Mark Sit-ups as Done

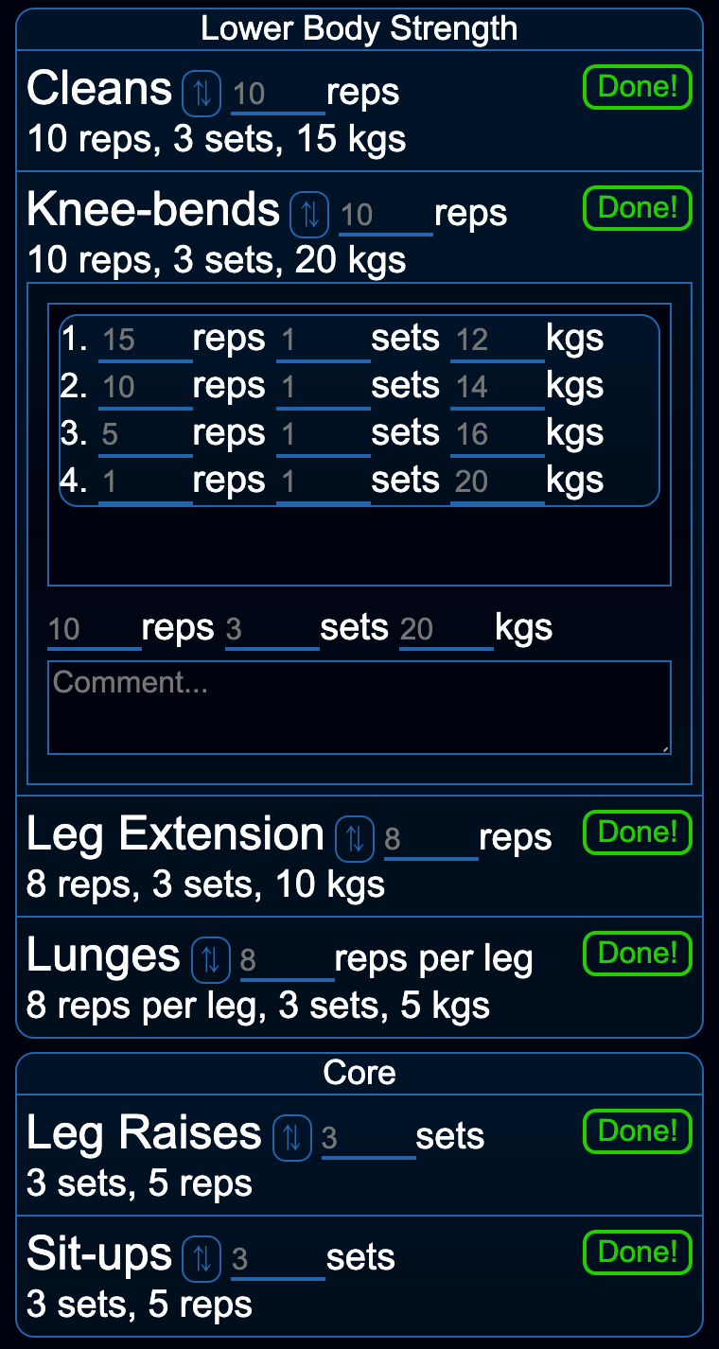click(x=638, y=1253)
